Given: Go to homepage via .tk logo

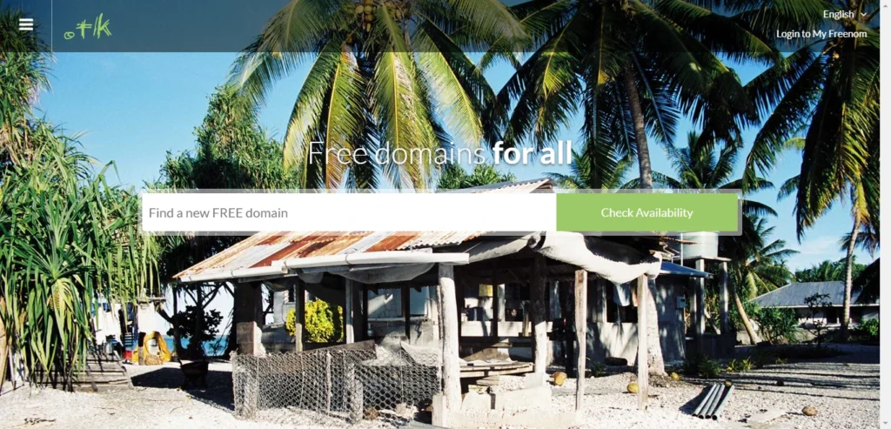Looking at the screenshot, I should pyautogui.click(x=88, y=27).
